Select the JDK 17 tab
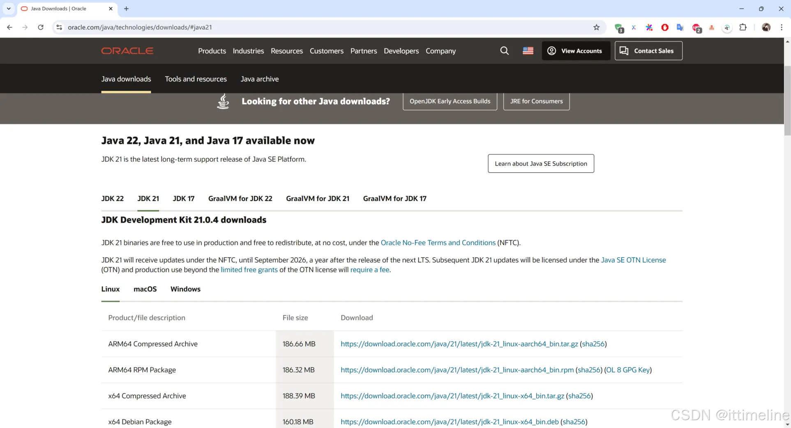This screenshot has height=428, width=791. 184,199
